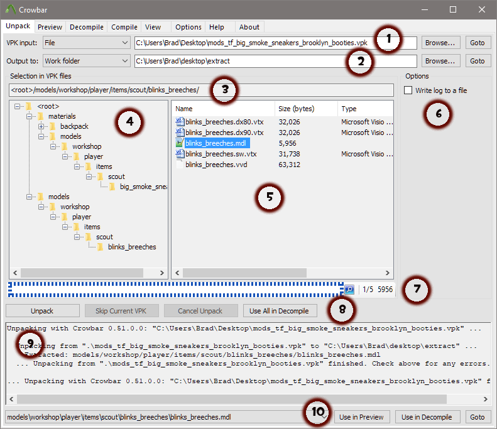Screen dimensions: 497x429
Task: Open the VPK input File dropdown
Action: point(87,43)
